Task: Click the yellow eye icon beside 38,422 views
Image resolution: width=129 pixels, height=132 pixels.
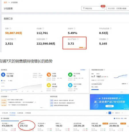Action: pyautogui.click(x=49, y=85)
